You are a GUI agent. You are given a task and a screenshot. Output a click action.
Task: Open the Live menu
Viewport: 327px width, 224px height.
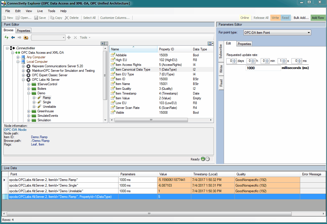pos(40,11)
